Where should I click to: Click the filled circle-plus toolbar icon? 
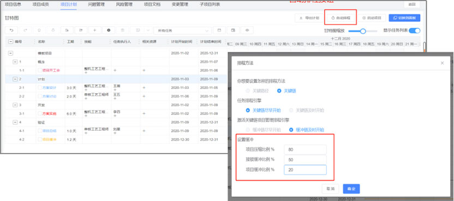point(109,30)
